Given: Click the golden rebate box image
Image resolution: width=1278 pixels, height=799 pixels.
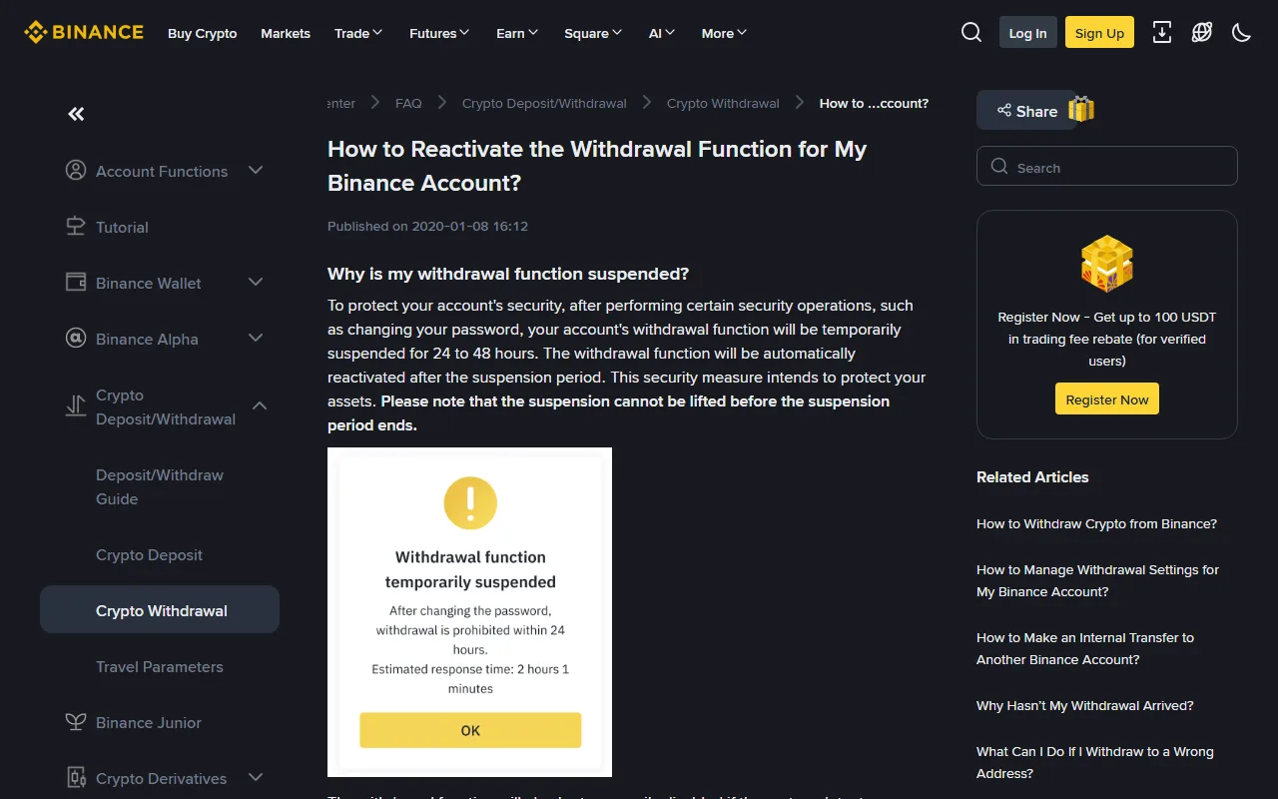Looking at the screenshot, I should (1107, 264).
